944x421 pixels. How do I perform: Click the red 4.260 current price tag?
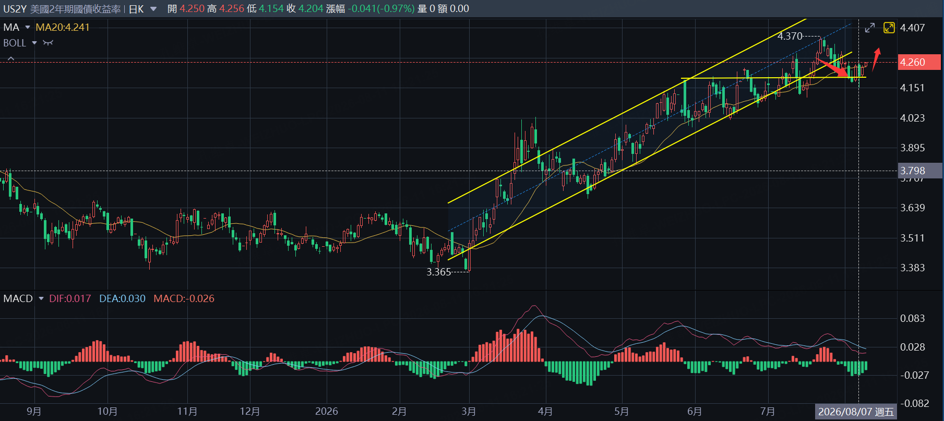[x=919, y=62]
